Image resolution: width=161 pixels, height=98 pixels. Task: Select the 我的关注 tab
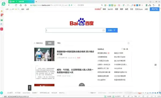[38, 43]
